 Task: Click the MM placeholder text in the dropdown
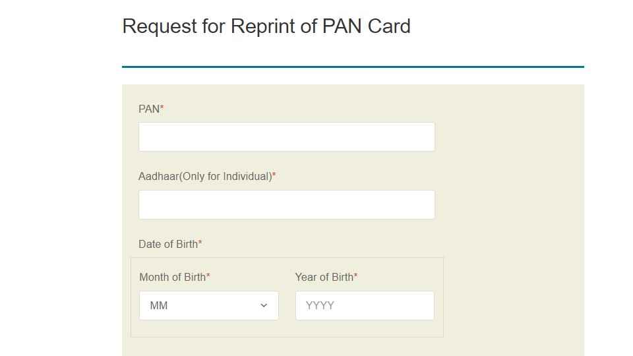tap(159, 305)
